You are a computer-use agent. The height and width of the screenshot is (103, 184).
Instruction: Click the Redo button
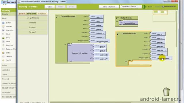[71, 7]
